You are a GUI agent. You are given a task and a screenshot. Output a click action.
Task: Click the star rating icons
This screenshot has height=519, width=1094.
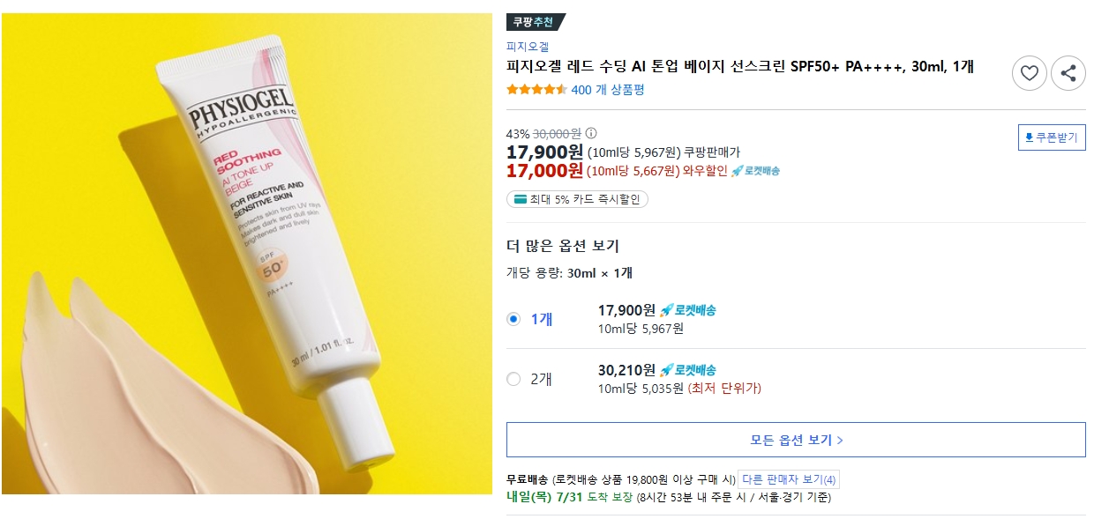(x=536, y=90)
